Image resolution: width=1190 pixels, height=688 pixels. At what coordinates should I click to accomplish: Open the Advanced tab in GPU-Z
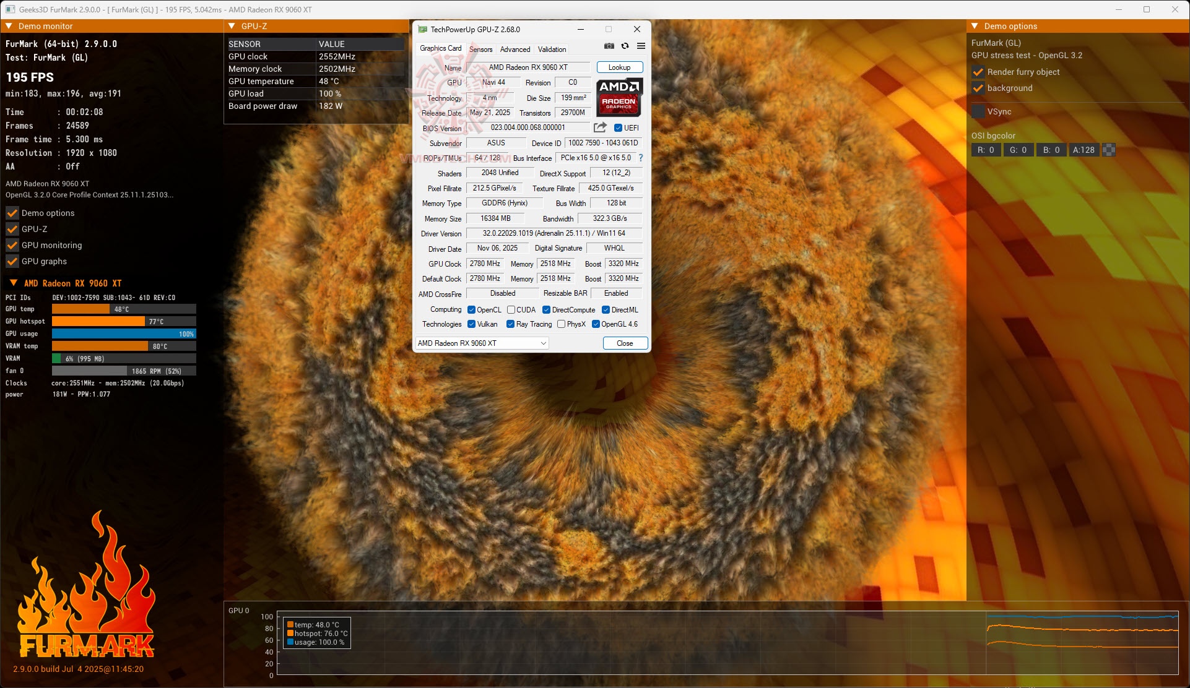515,49
